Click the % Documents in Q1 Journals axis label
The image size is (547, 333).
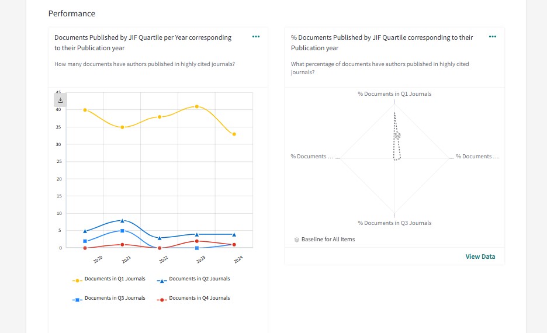click(394, 94)
